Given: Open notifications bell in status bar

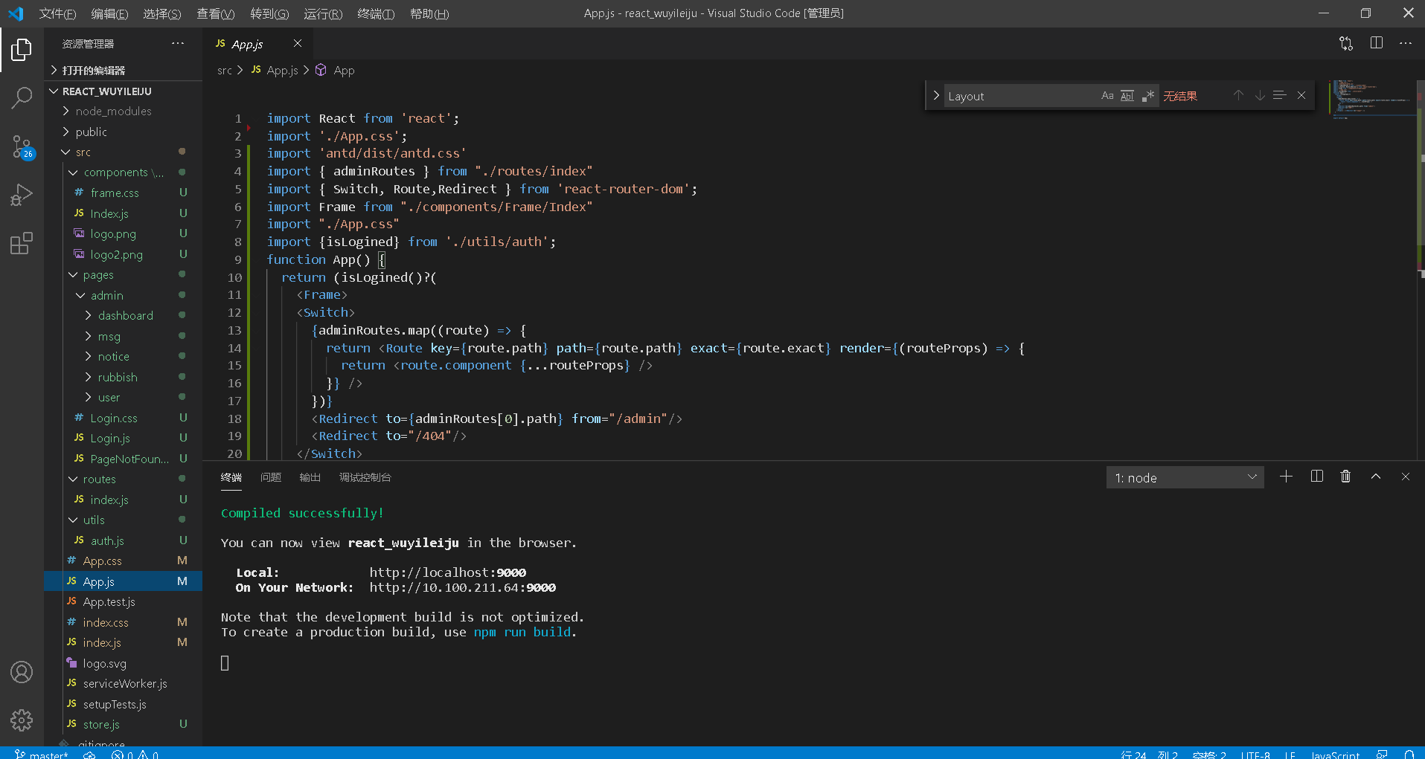Looking at the screenshot, I should click(x=1409, y=754).
